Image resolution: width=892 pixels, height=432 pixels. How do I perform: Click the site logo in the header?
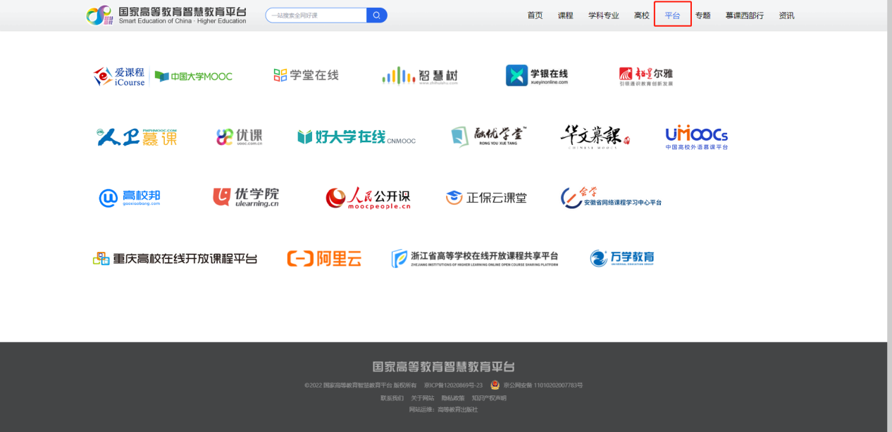[x=166, y=15]
